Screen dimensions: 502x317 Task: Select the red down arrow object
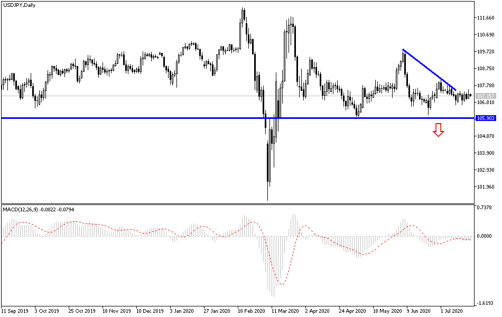pos(438,130)
